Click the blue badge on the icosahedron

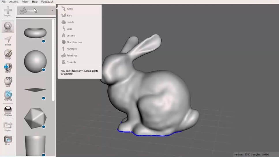tap(44, 127)
